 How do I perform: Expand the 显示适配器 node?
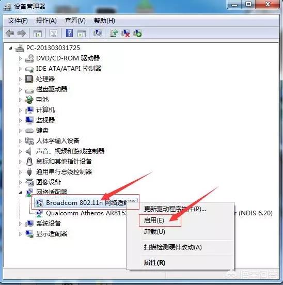tap(20, 234)
